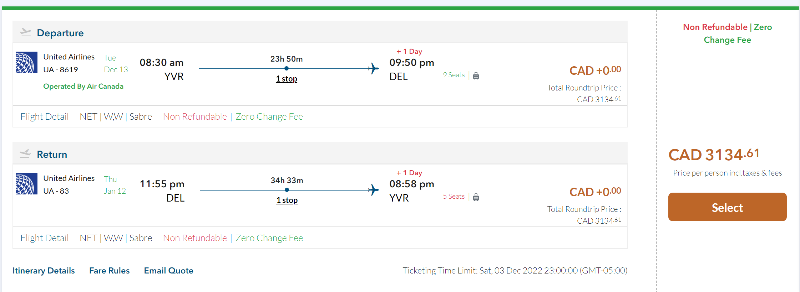Click the Email Quote link

[168, 271]
